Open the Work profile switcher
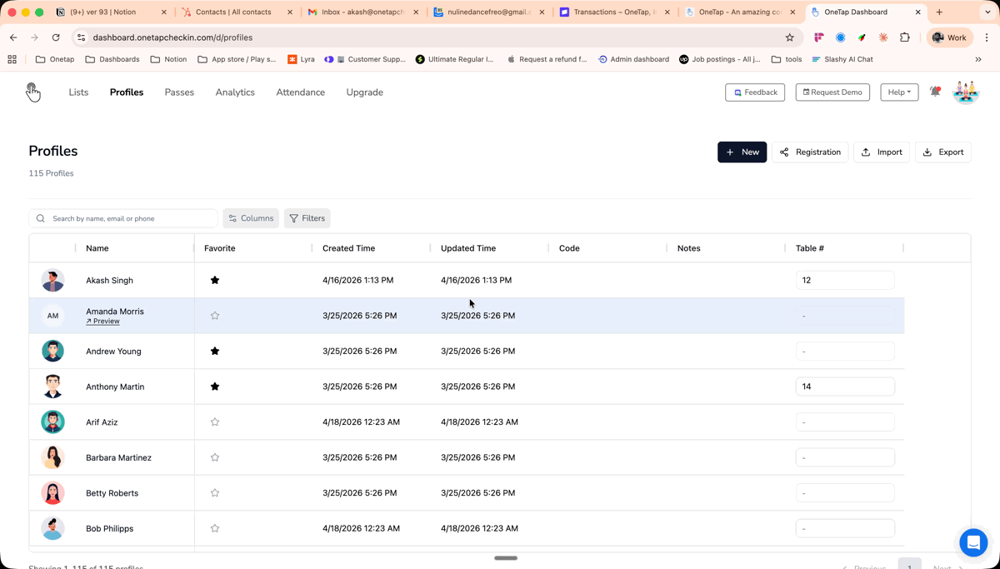 pos(950,37)
